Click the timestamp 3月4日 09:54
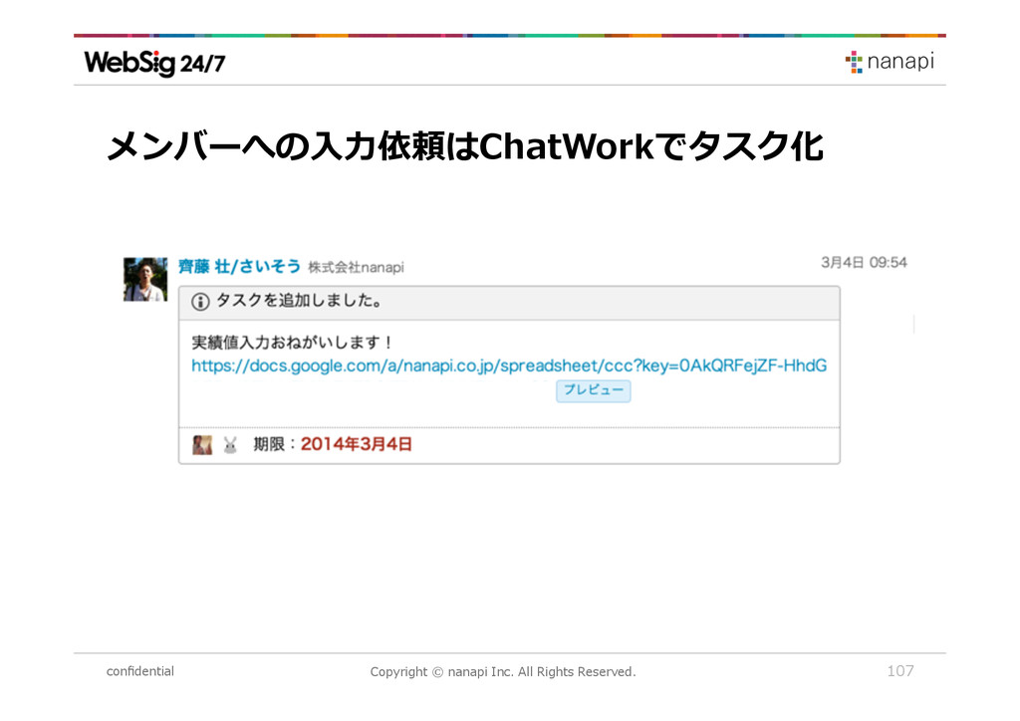 [x=864, y=262]
